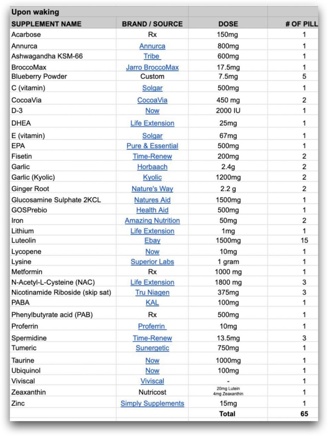
Task: Open the Amazing Nutrition link
Action: point(152,221)
